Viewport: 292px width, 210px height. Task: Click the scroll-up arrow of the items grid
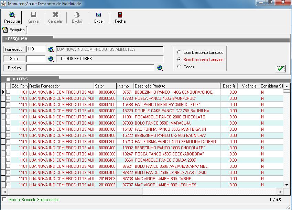pos(287,86)
